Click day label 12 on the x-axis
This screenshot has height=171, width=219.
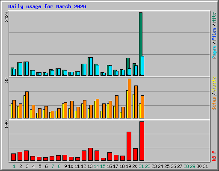click(x=83, y=166)
